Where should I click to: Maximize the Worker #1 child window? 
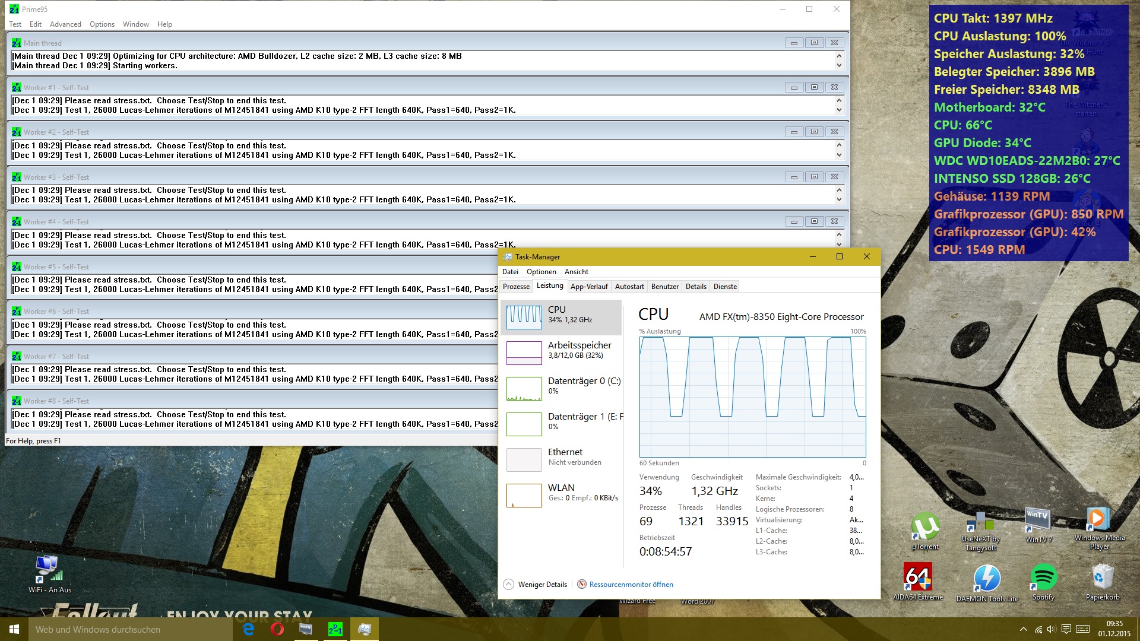(814, 87)
